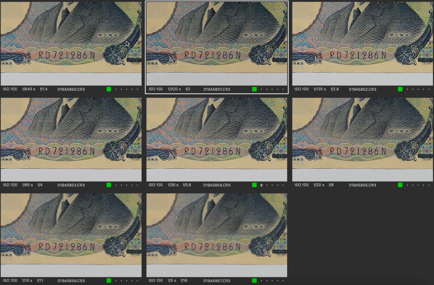Click the green tag beside 019A5855.CR3
Viewport: 434px width, 285px height.
tap(400, 185)
